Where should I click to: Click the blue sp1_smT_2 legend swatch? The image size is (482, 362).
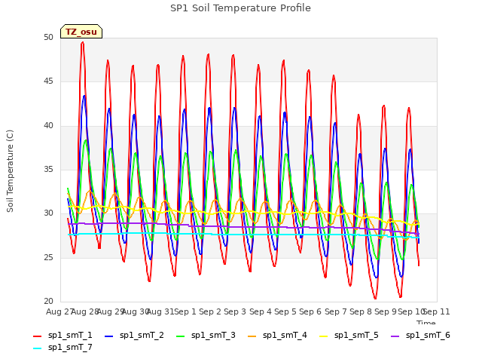pos(108,336)
